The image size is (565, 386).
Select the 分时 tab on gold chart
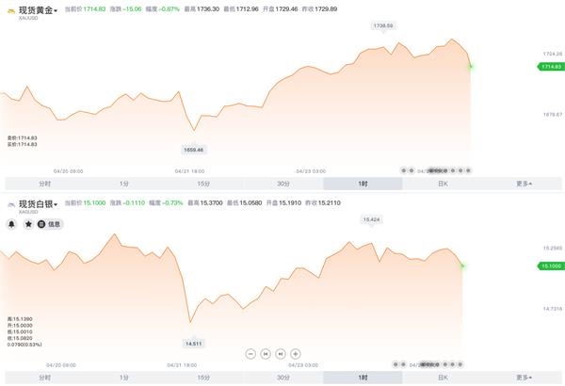44,184
